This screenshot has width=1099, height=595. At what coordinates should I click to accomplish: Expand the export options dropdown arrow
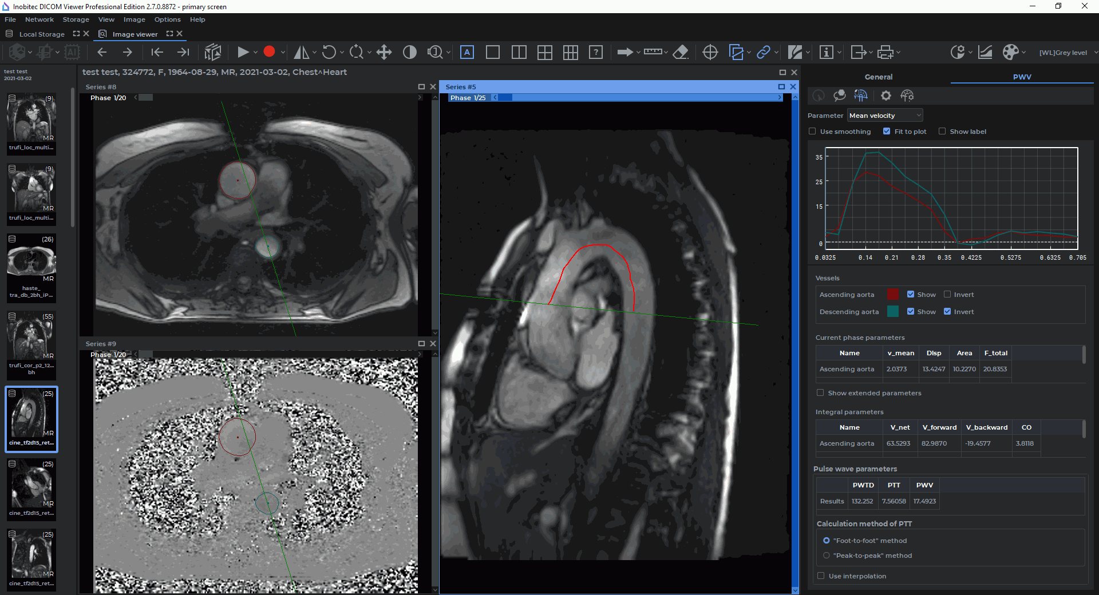coord(871,53)
